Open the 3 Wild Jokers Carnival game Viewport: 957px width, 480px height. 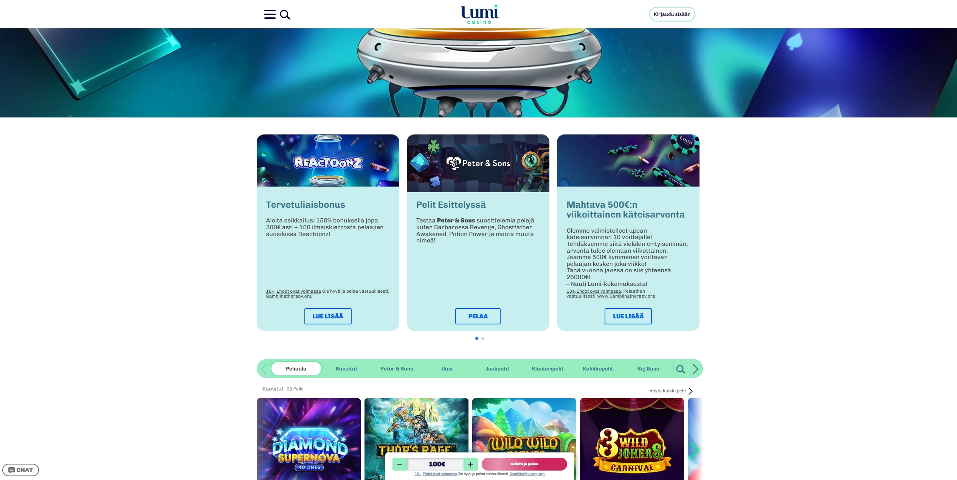coord(632,439)
